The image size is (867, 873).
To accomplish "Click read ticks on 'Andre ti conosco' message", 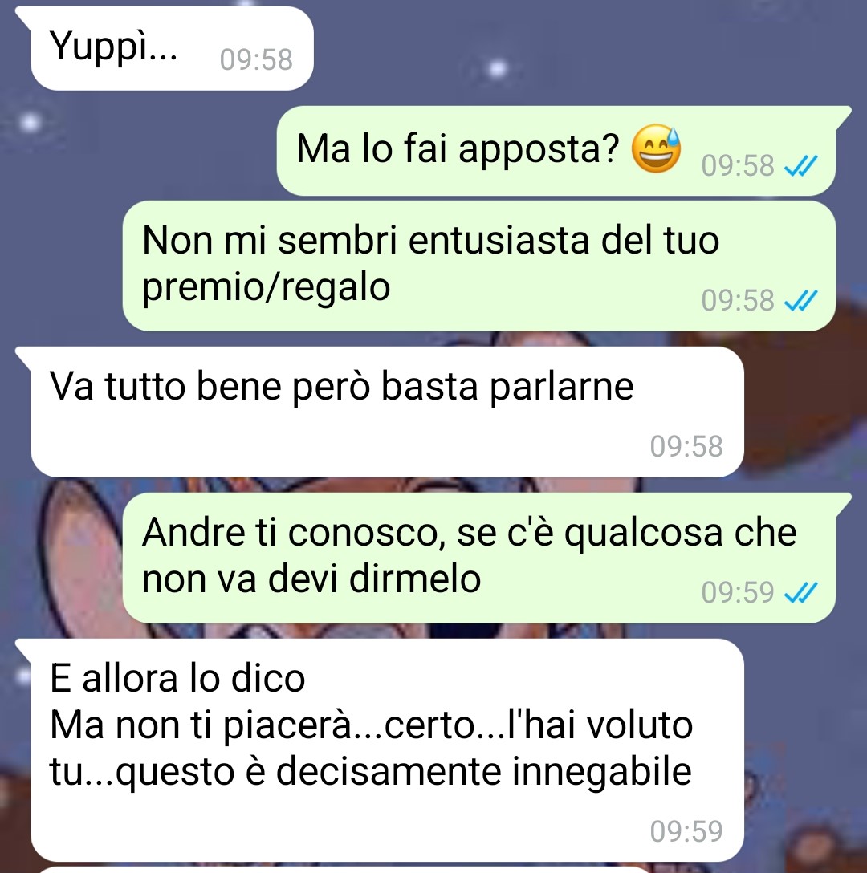I will click(800, 592).
